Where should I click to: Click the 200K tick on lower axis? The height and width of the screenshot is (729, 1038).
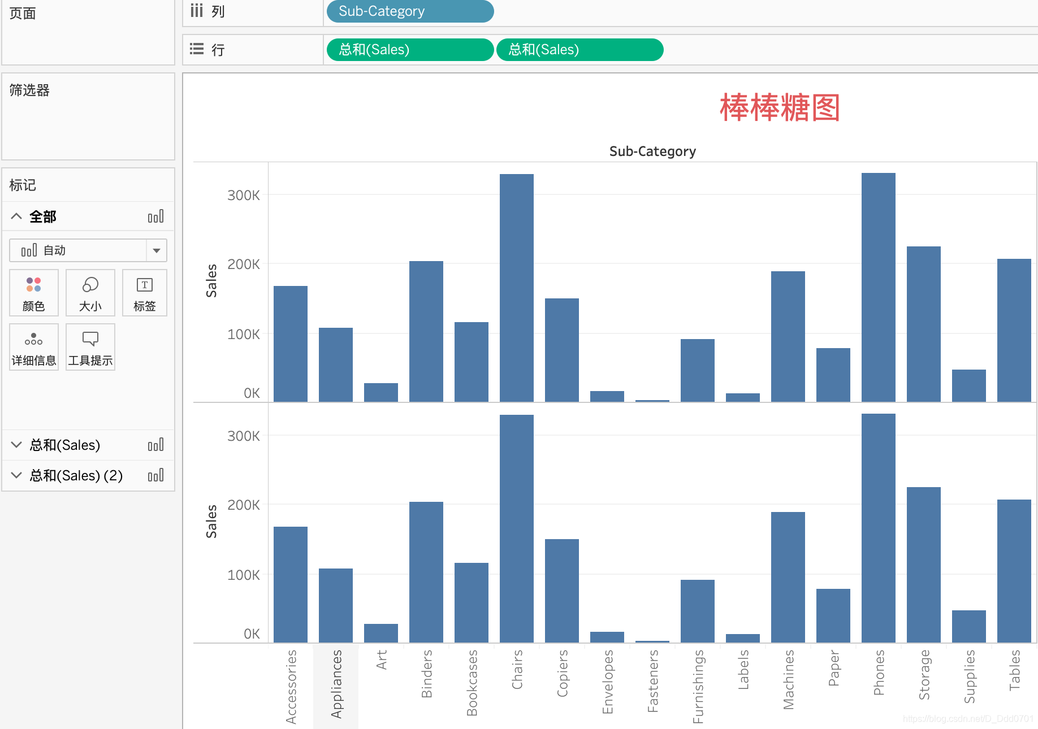point(244,505)
